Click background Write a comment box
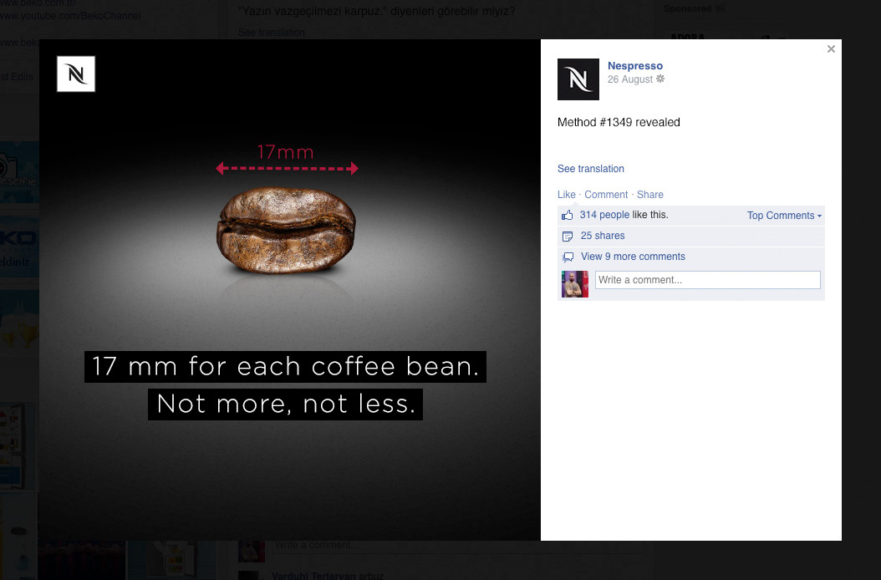 coord(457,547)
